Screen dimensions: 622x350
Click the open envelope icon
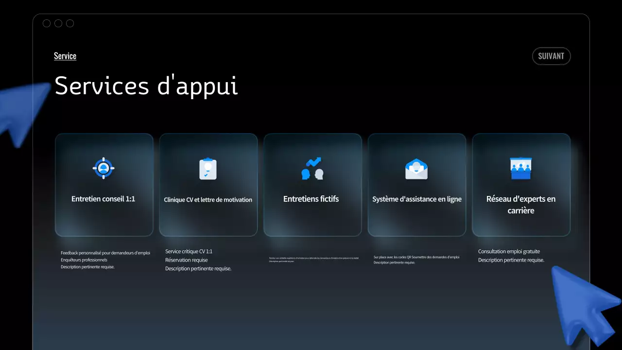(x=416, y=169)
